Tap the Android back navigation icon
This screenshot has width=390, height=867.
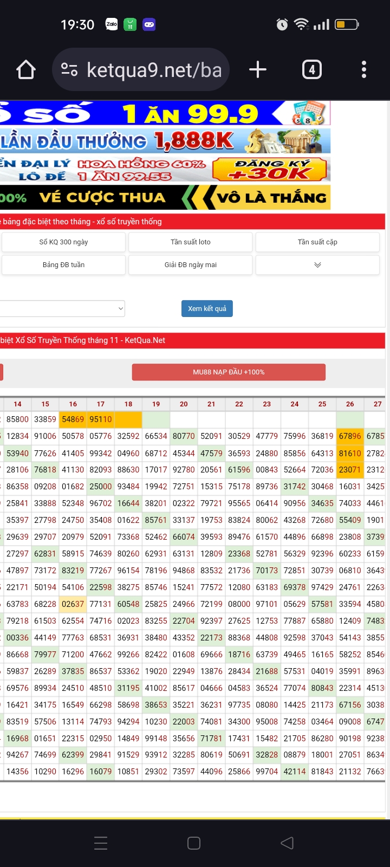pyautogui.click(x=287, y=843)
